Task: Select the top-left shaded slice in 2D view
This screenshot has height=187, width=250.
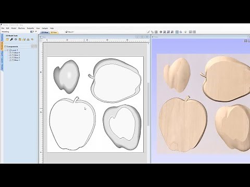Action: tap(67, 77)
